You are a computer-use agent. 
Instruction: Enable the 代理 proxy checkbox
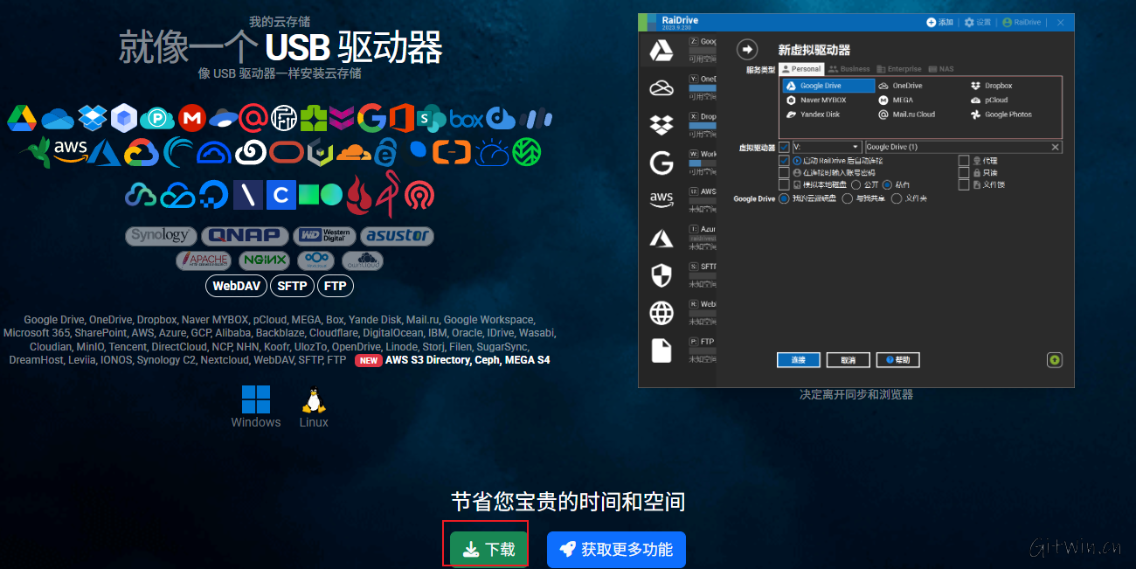[x=964, y=161]
